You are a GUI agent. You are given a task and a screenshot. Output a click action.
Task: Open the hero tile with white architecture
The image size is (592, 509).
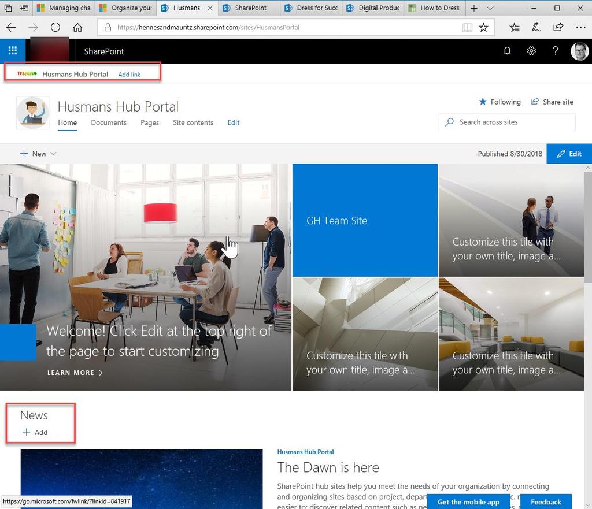[365, 334]
